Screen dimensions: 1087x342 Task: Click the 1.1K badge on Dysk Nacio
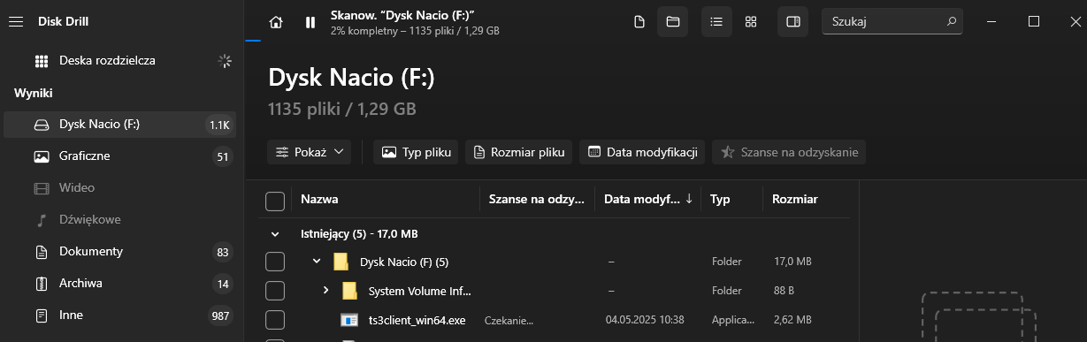(219, 125)
